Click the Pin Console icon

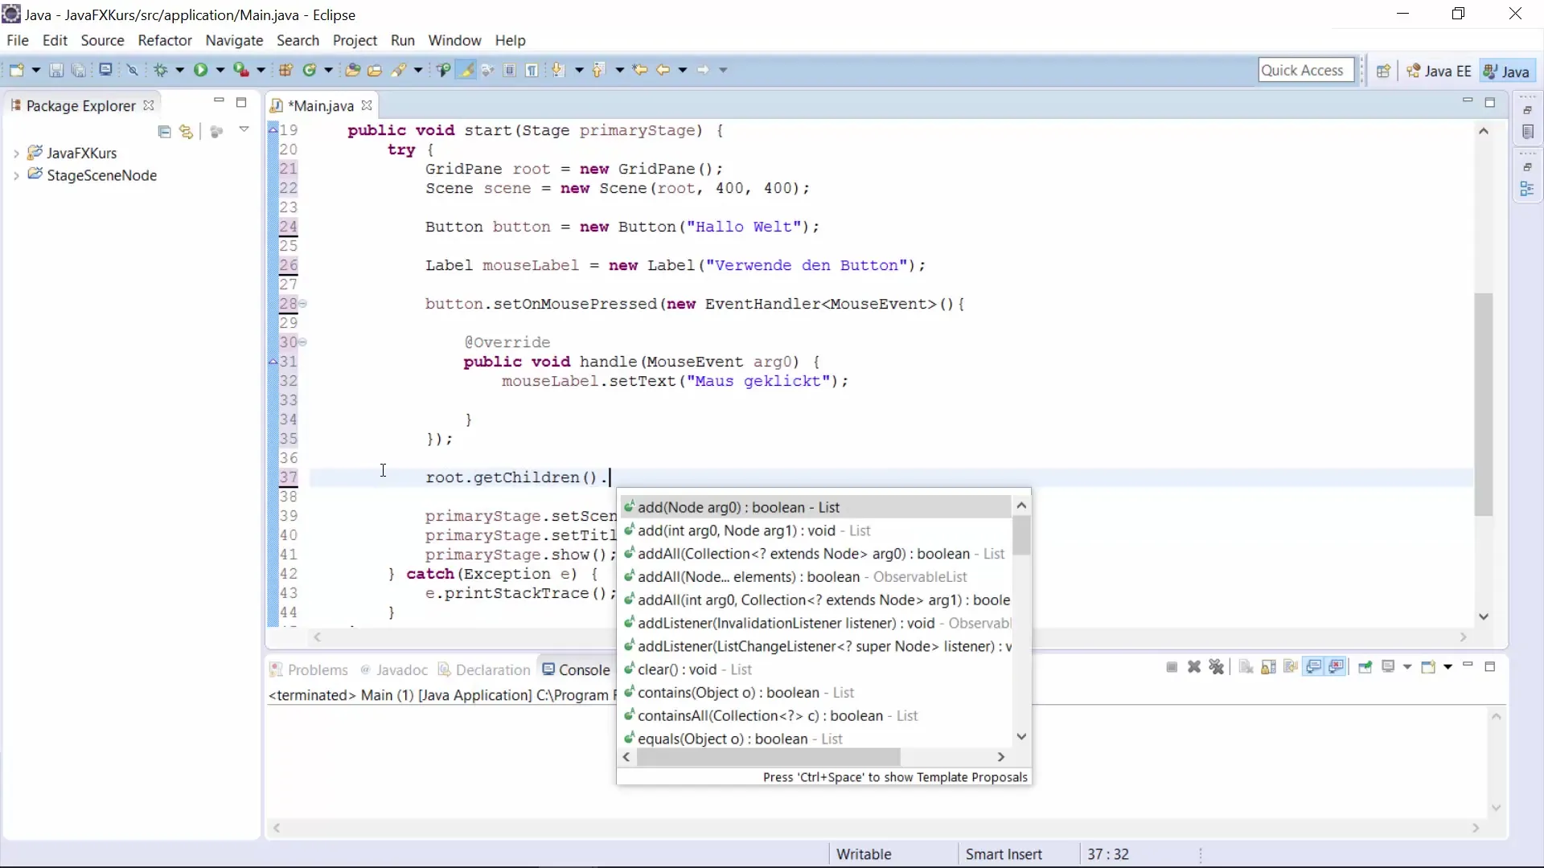coord(1365,667)
